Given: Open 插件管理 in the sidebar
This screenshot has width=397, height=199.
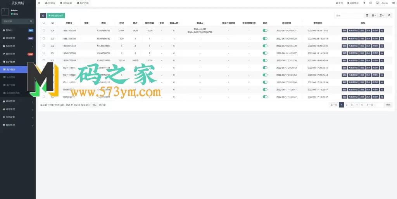Looking at the screenshot, I should (18, 54).
